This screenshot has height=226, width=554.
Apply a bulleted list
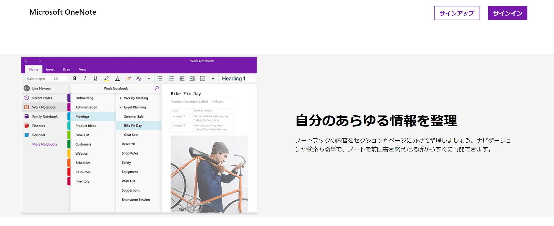coord(160,78)
